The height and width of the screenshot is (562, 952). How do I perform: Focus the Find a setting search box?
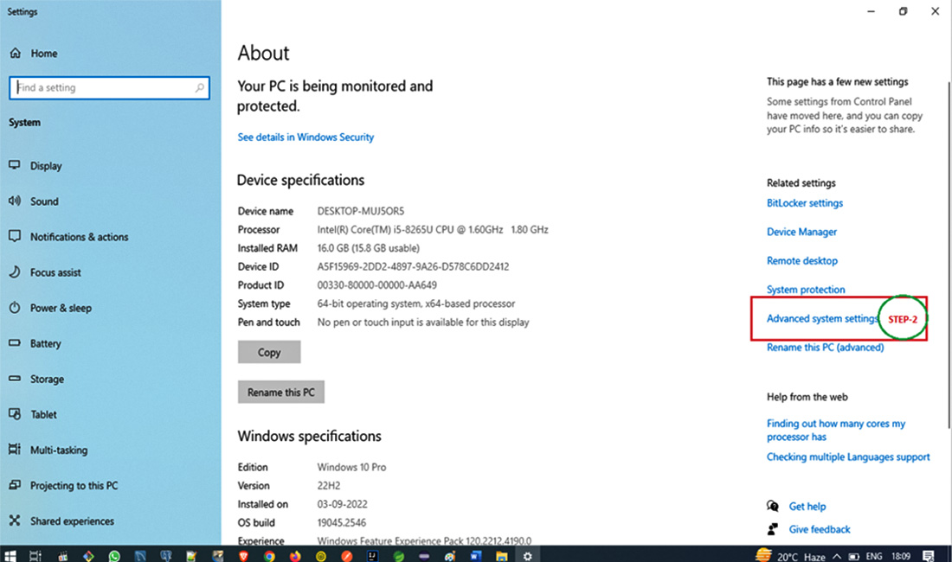coord(104,88)
